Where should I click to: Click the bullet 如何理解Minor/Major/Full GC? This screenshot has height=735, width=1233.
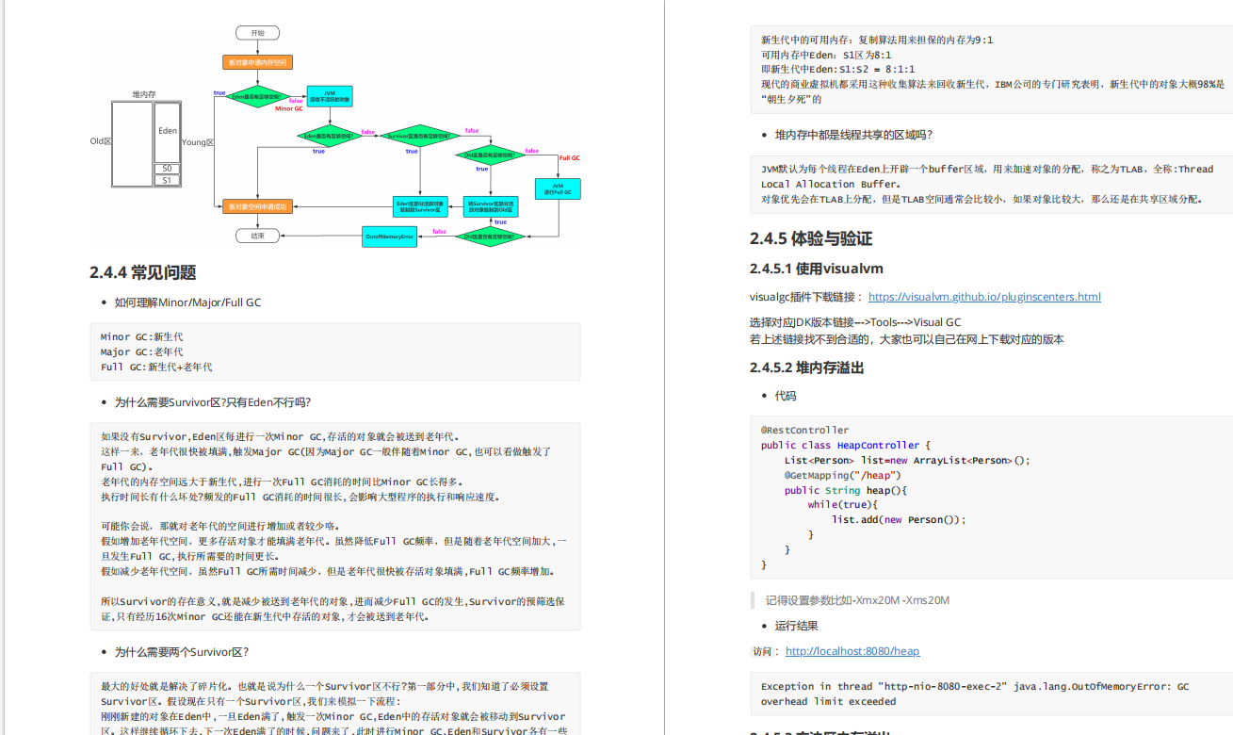[188, 302]
